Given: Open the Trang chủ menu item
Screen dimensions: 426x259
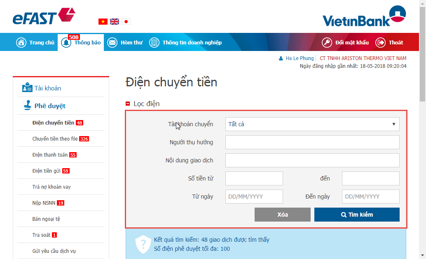Looking at the screenshot, I should (x=42, y=43).
